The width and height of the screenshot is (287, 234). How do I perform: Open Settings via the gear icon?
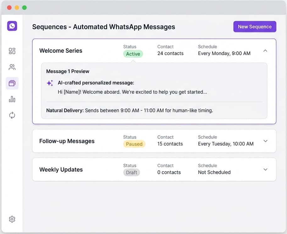point(12,219)
